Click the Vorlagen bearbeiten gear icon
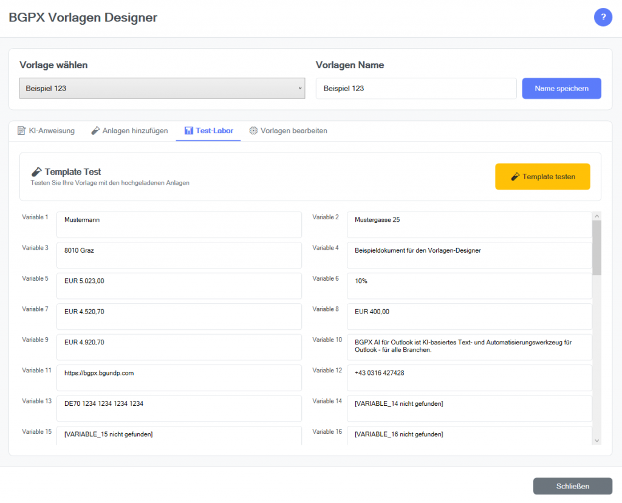Viewport: 622px width, 503px height. [253, 131]
